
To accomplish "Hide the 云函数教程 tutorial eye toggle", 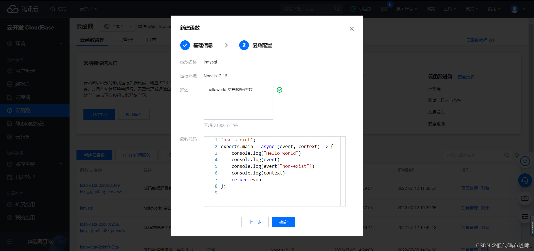I will point(492,40).
